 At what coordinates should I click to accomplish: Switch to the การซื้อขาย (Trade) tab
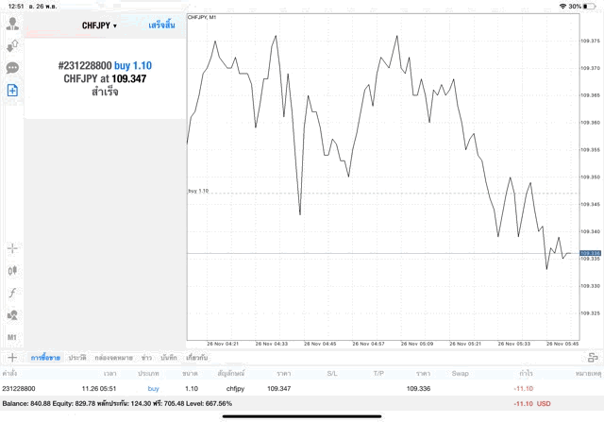[45, 358]
